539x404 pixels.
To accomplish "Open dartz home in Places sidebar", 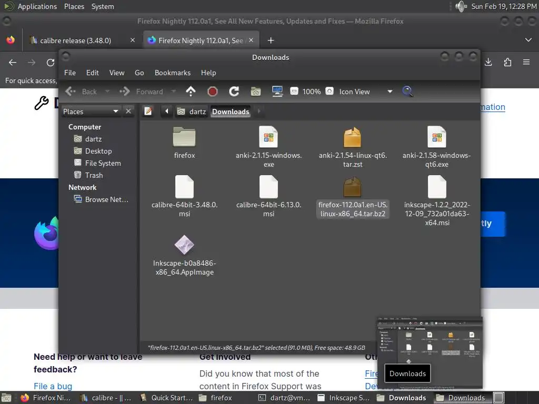I will pos(88,139).
